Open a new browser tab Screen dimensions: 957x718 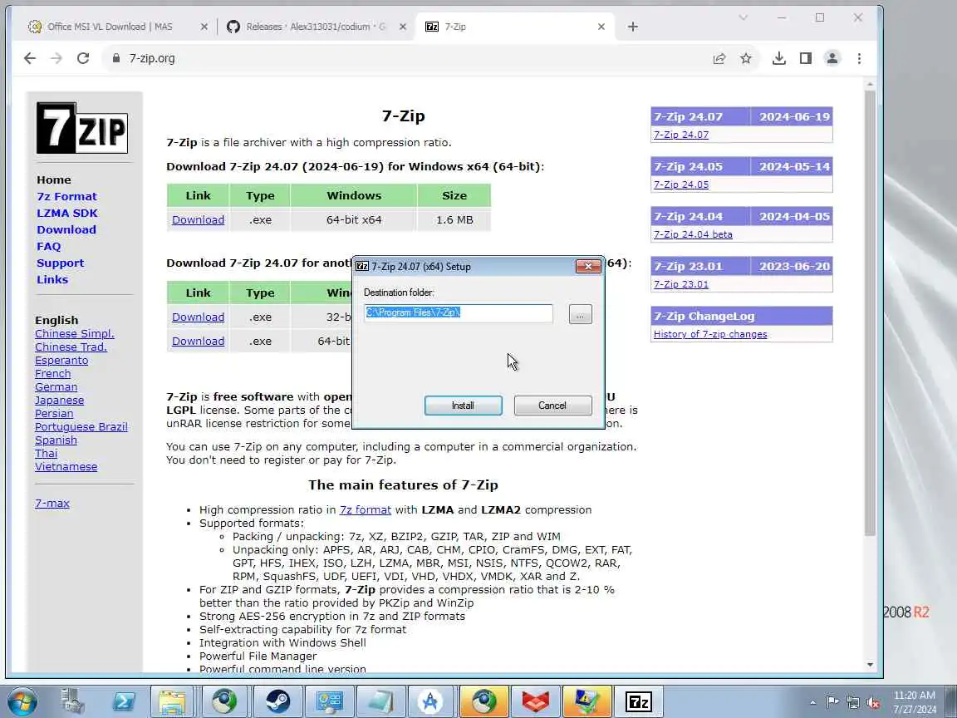(x=633, y=27)
